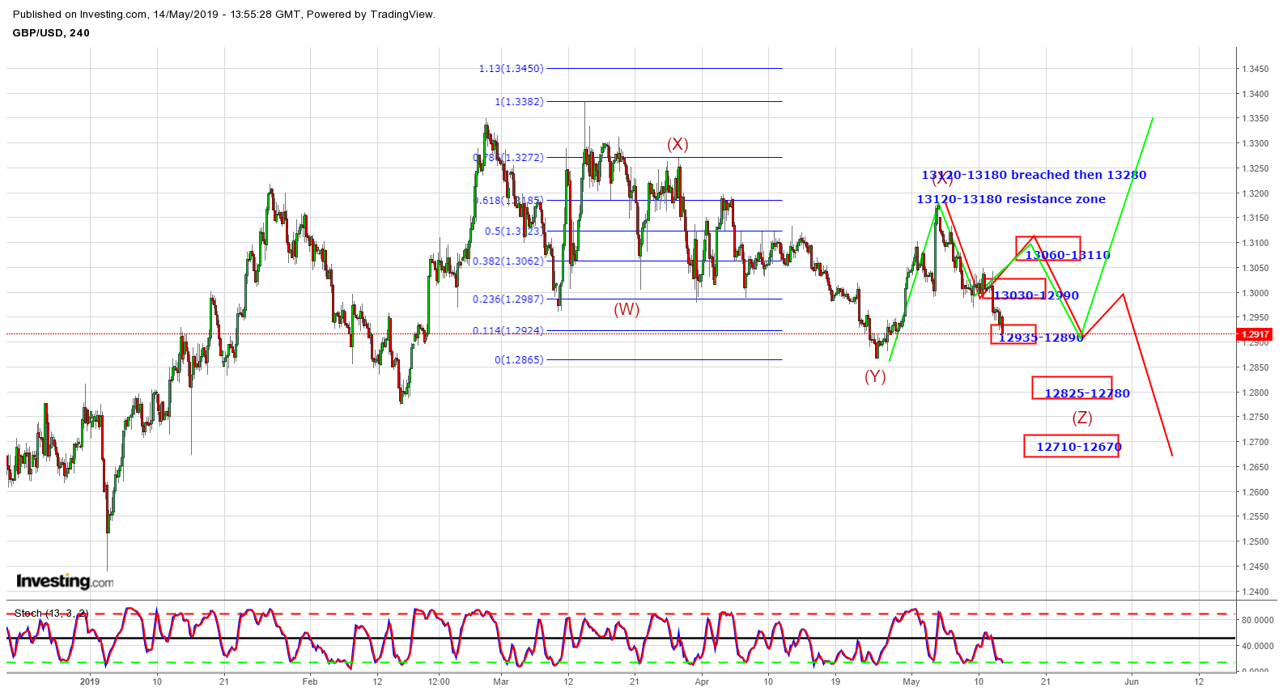This screenshot has height=692, width=1283.
Task: Select the 13060-13110 zone label
Action: point(1068,255)
